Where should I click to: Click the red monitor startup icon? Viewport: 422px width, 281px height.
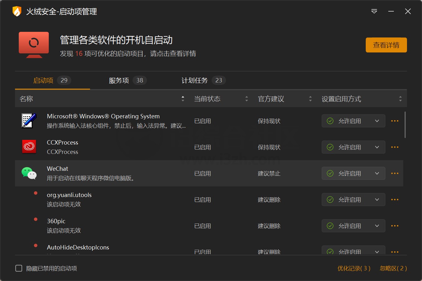(34, 45)
